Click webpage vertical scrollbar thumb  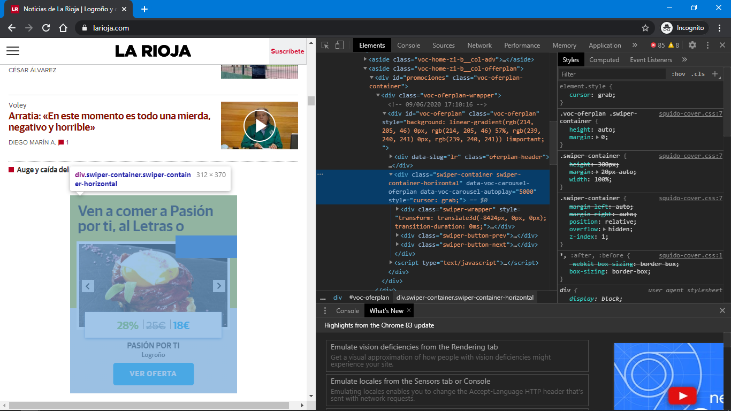[311, 101]
